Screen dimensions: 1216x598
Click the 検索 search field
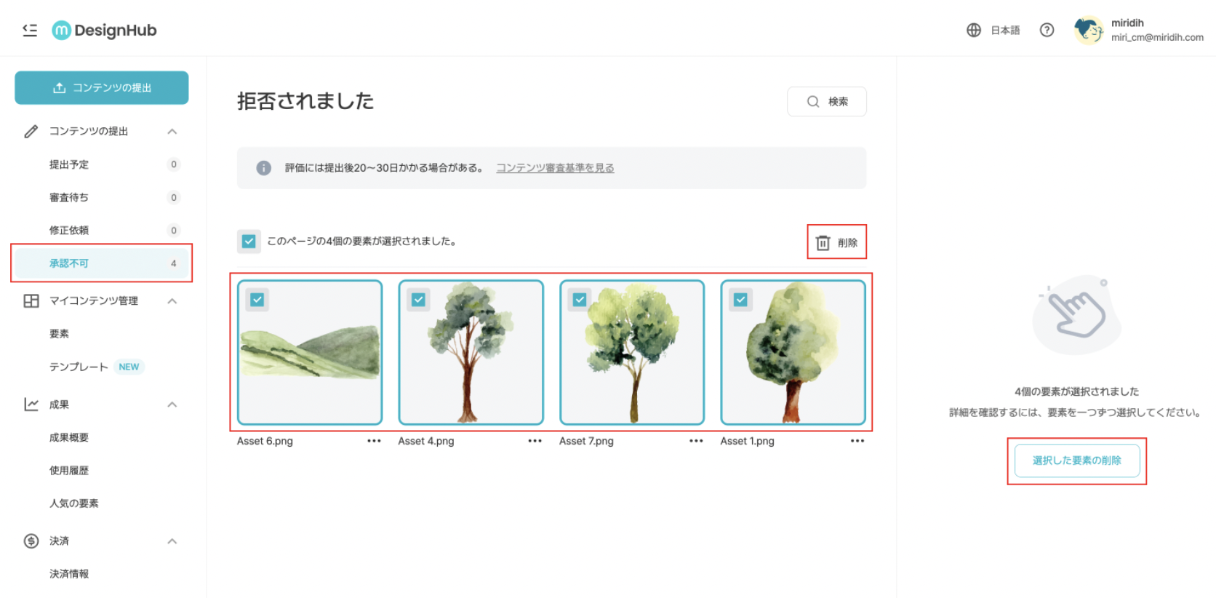click(827, 102)
